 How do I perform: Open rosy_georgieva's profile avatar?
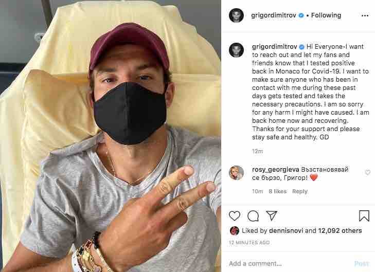coord(236,173)
